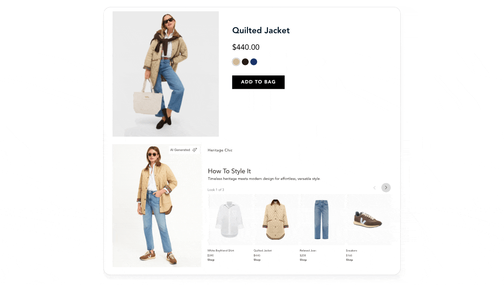Click the Quilted Jacket product title
Image resolution: width=504 pixels, height=285 pixels.
pos(261,31)
